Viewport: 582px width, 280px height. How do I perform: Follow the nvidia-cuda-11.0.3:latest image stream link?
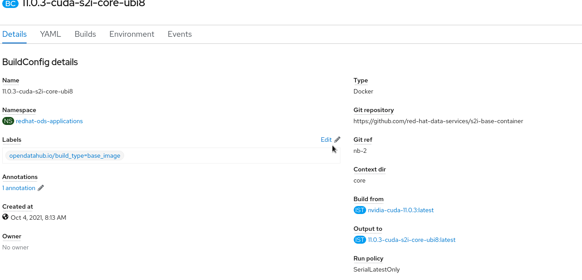coord(401,210)
